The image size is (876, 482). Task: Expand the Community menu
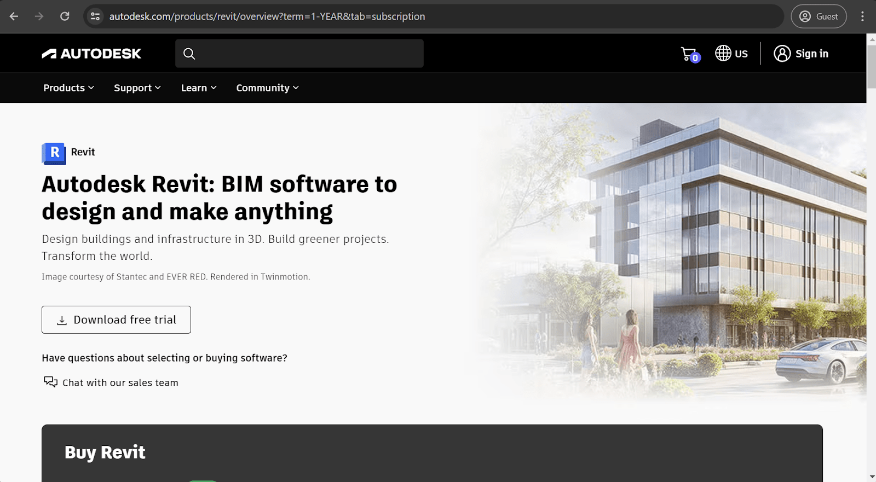point(268,88)
